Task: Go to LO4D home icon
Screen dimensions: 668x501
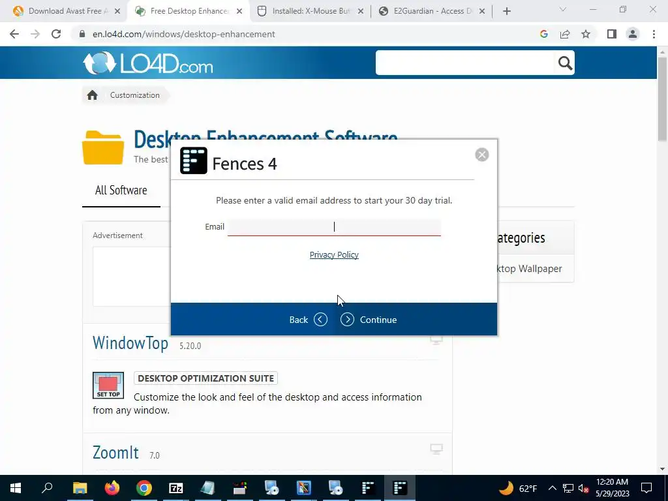Action: (93, 95)
